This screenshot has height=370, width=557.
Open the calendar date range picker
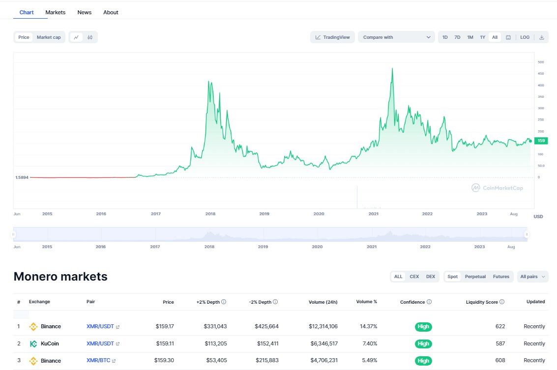508,37
